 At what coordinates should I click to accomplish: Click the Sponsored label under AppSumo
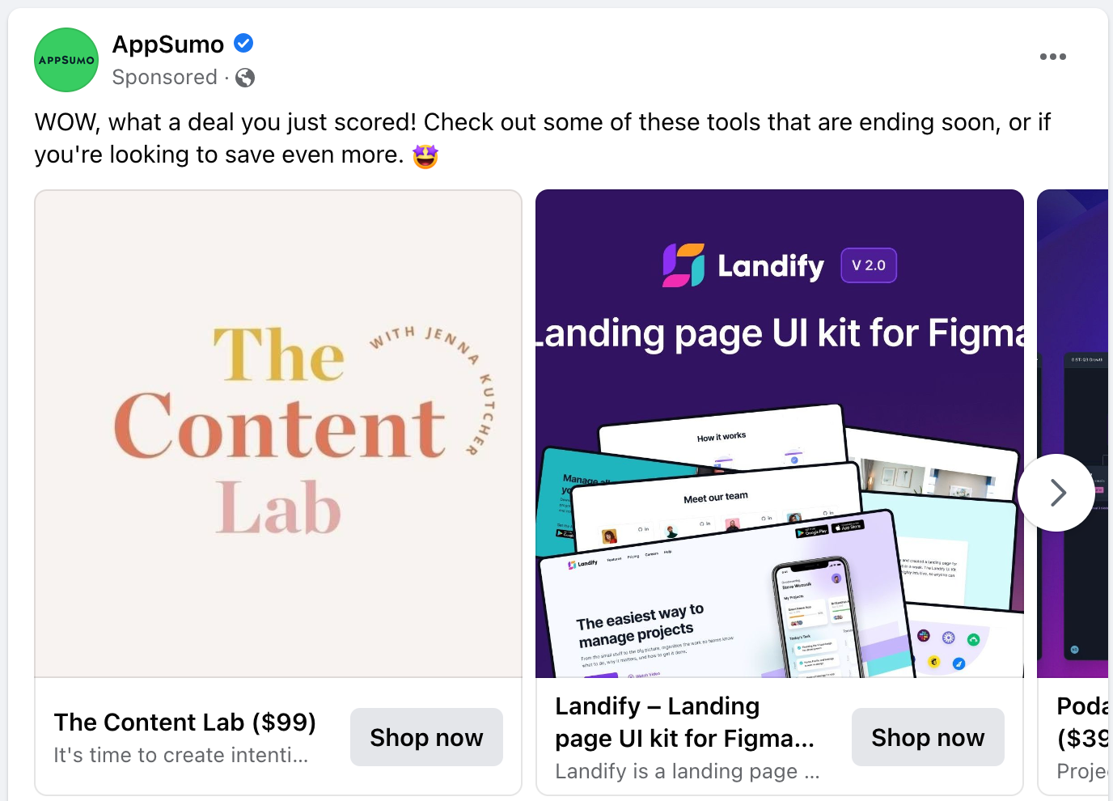164,77
